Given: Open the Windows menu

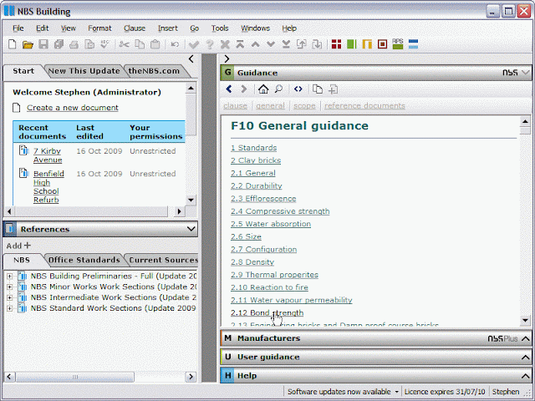Looking at the screenshot, I should 255,28.
